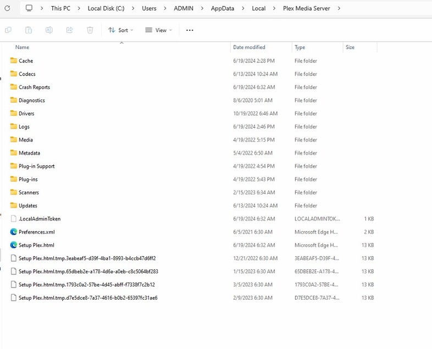Click the Refresh icon in address bar
The image size is (432, 349).
(8, 8)
